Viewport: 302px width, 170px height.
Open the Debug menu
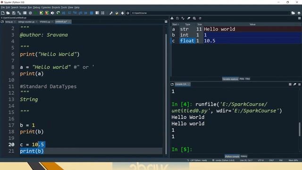(36, 8)
